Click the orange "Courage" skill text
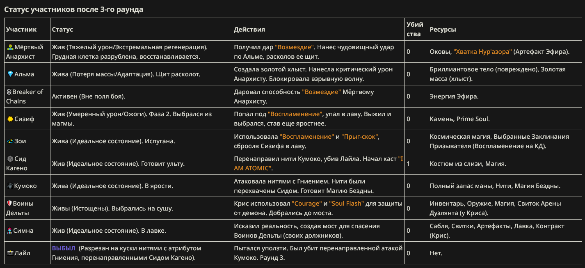This screenshot has width=585, height=268. tap(307, 204)
